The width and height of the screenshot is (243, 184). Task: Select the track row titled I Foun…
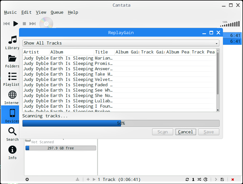119,106
